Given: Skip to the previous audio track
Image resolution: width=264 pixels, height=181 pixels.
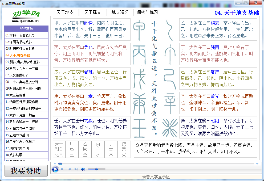Looking at the screenshot, I should [69, 169].
